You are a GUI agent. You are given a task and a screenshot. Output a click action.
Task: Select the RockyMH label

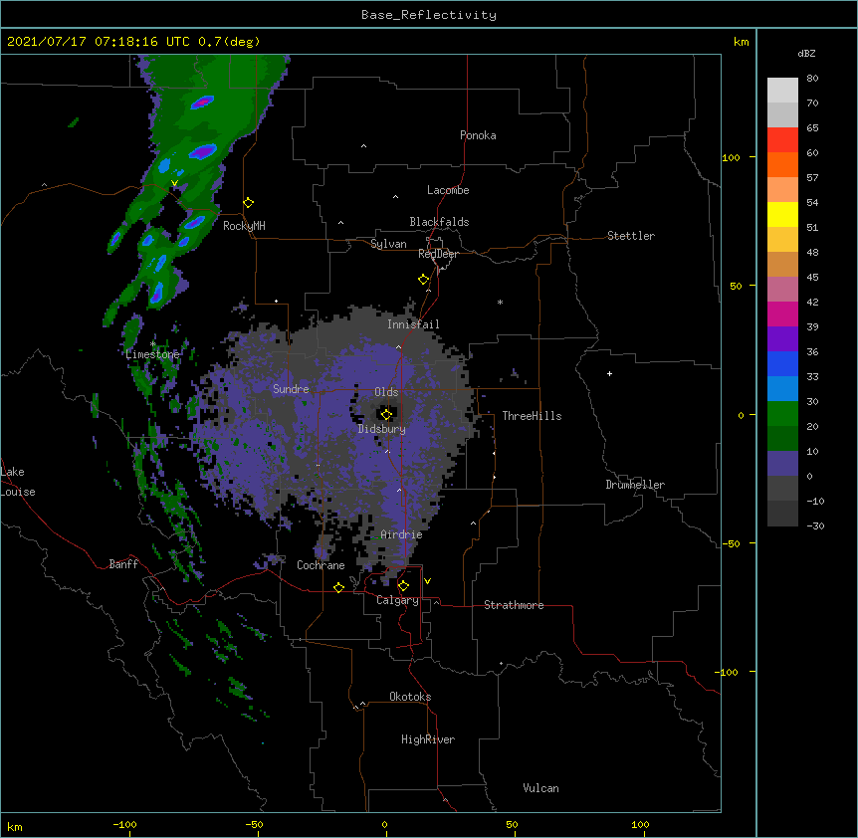coord(244,226)
